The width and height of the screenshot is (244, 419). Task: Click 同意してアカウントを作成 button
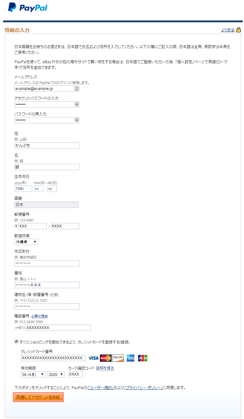click(x=38, y=398)
